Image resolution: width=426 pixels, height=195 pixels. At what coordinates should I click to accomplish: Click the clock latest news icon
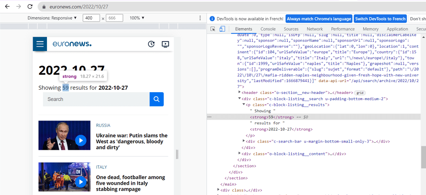pos(151,44)
